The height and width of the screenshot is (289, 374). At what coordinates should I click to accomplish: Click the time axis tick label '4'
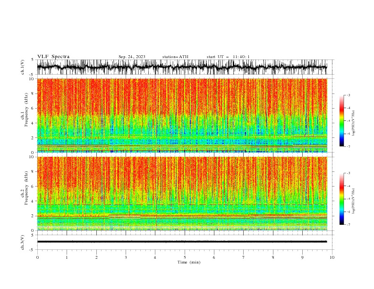coord(155,257)
